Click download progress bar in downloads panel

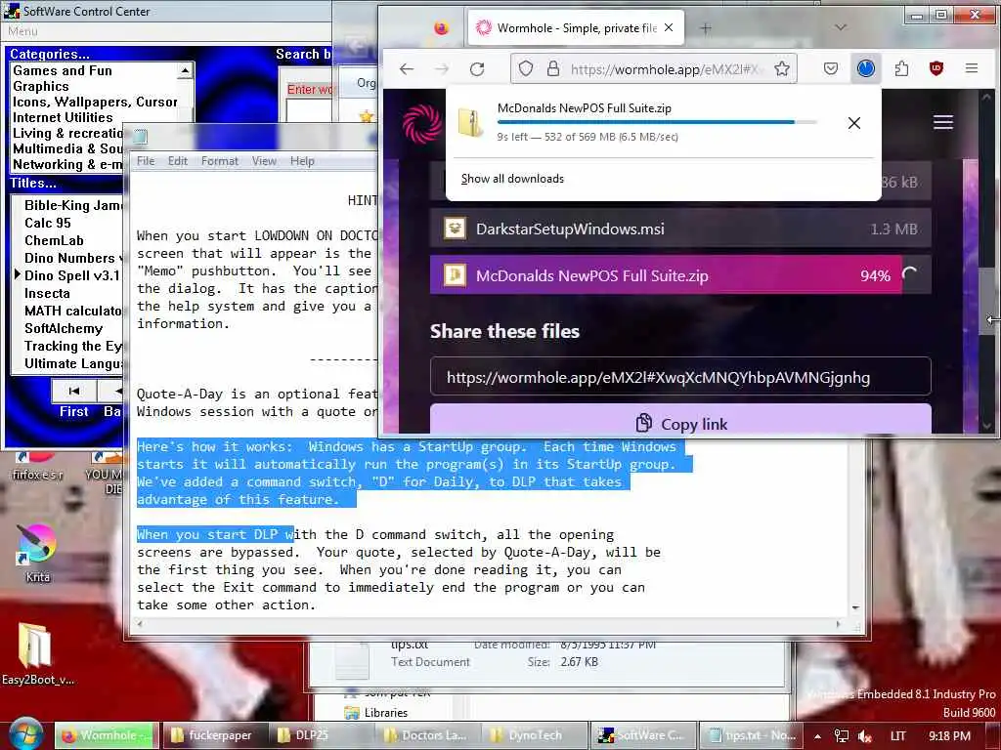(657, 121)
